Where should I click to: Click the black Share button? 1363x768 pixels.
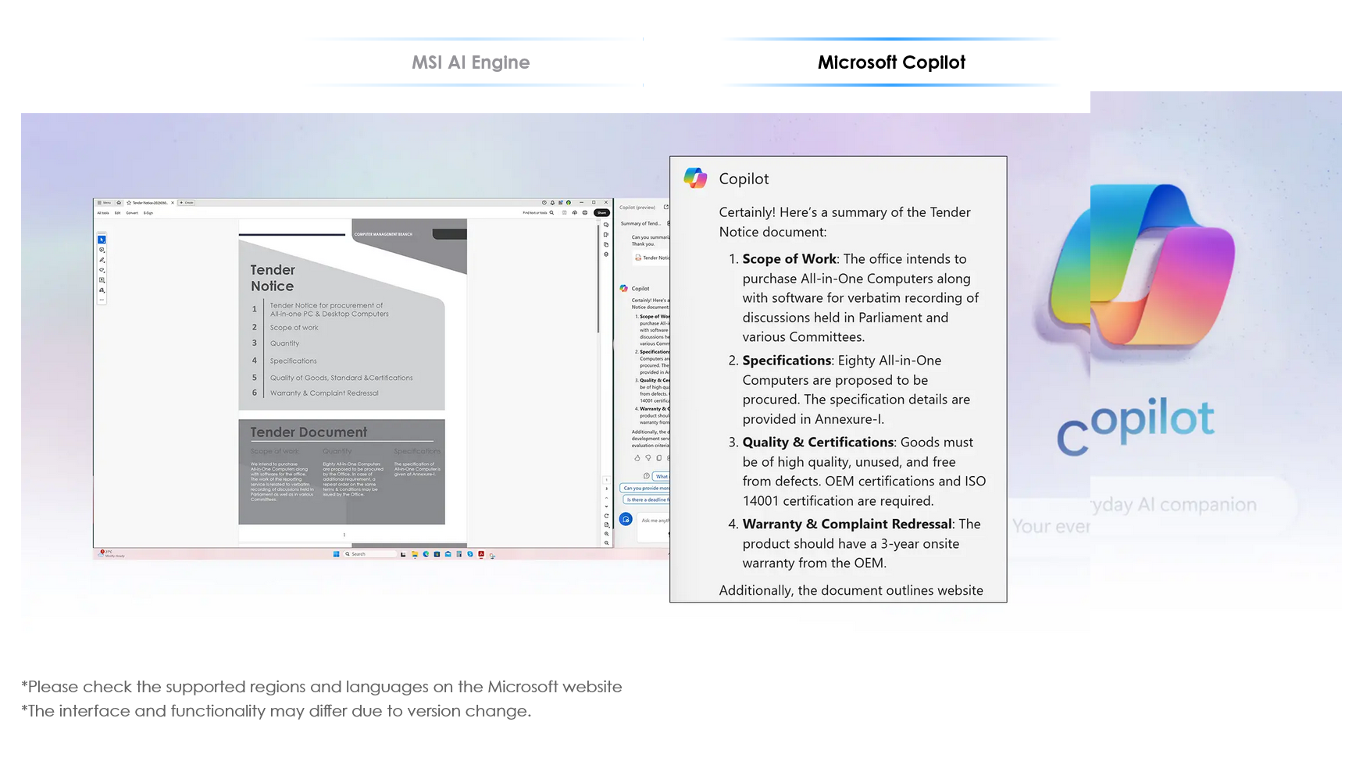(601, 212)
